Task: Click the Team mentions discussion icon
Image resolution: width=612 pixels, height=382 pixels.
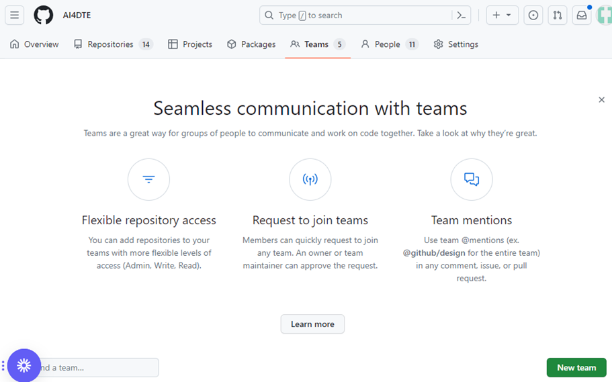Action: click(x=472, y=179)
